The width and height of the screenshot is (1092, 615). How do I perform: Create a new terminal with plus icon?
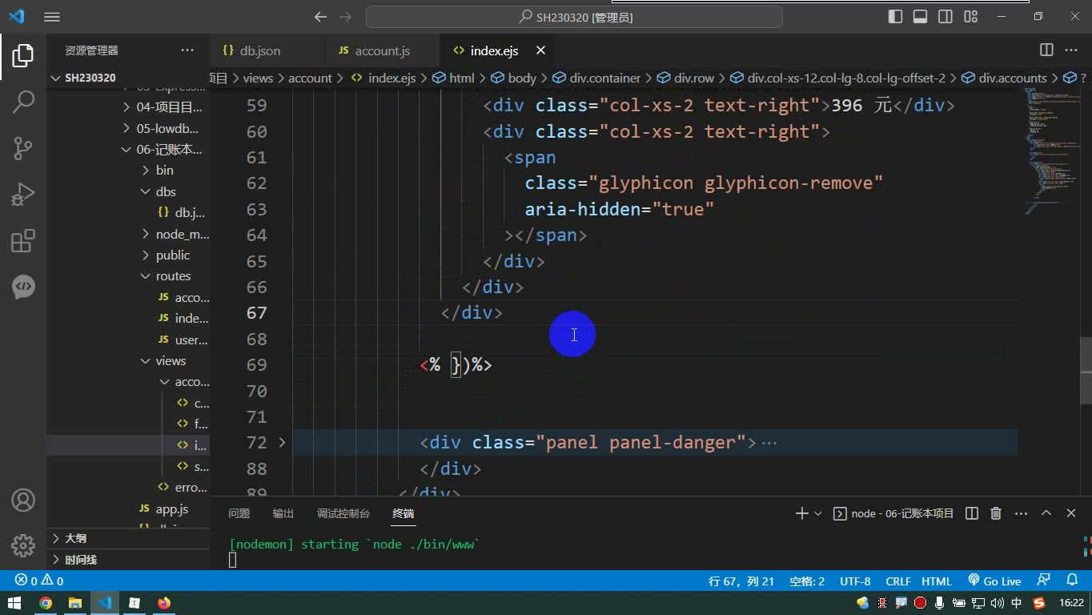click(x=801, y=513)
